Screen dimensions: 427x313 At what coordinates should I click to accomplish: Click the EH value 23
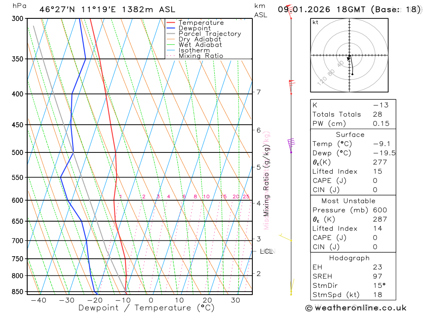377,267
